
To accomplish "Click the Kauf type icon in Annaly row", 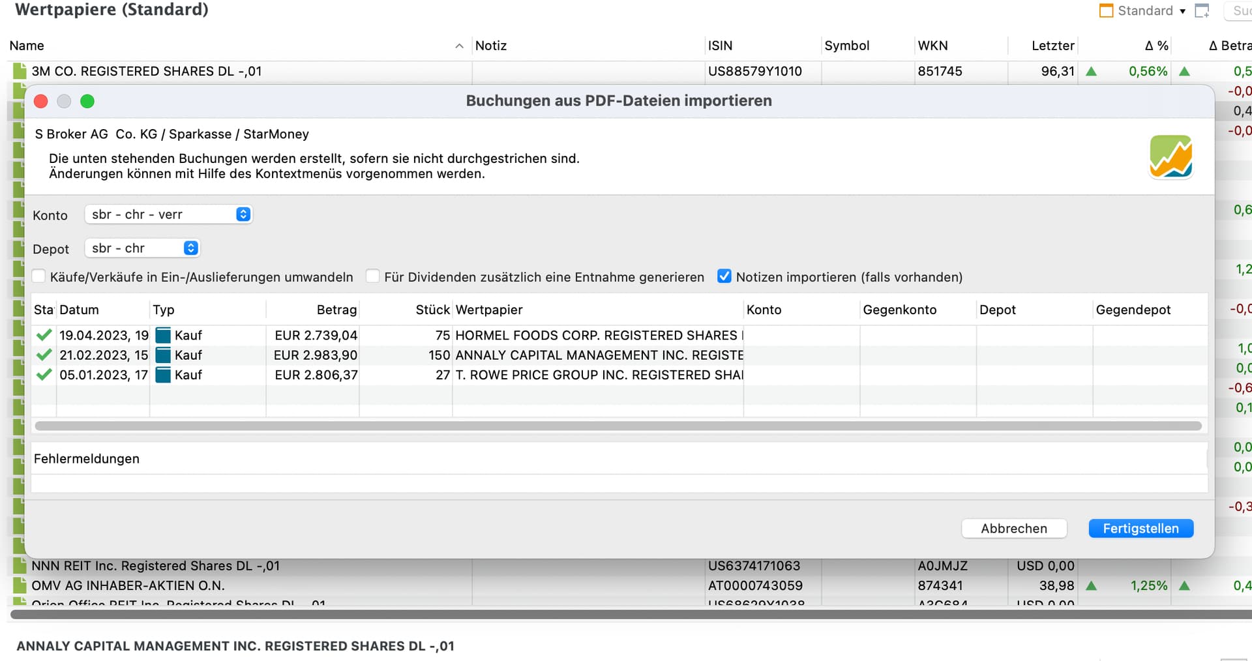I will 163,355.
